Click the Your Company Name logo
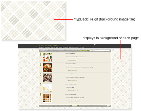 coord(48,46)
